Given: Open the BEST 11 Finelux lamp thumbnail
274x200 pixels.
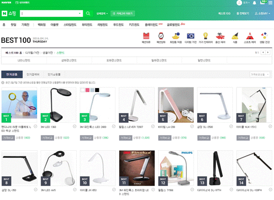Looking at the screenshot, I should pyautogui.click(x=137, y=168).
